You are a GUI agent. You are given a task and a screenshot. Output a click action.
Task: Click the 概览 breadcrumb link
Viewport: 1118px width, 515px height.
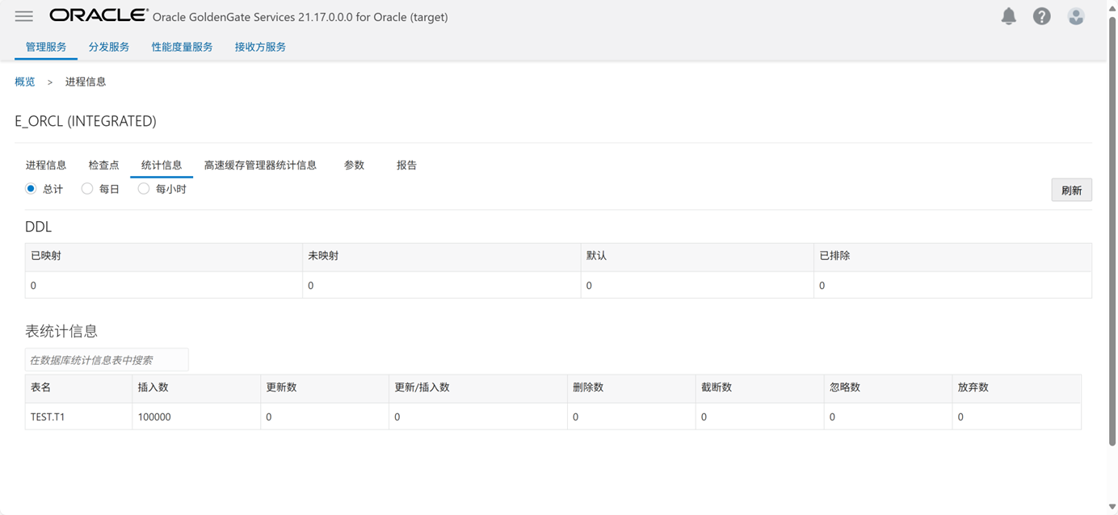coord(25,82)
